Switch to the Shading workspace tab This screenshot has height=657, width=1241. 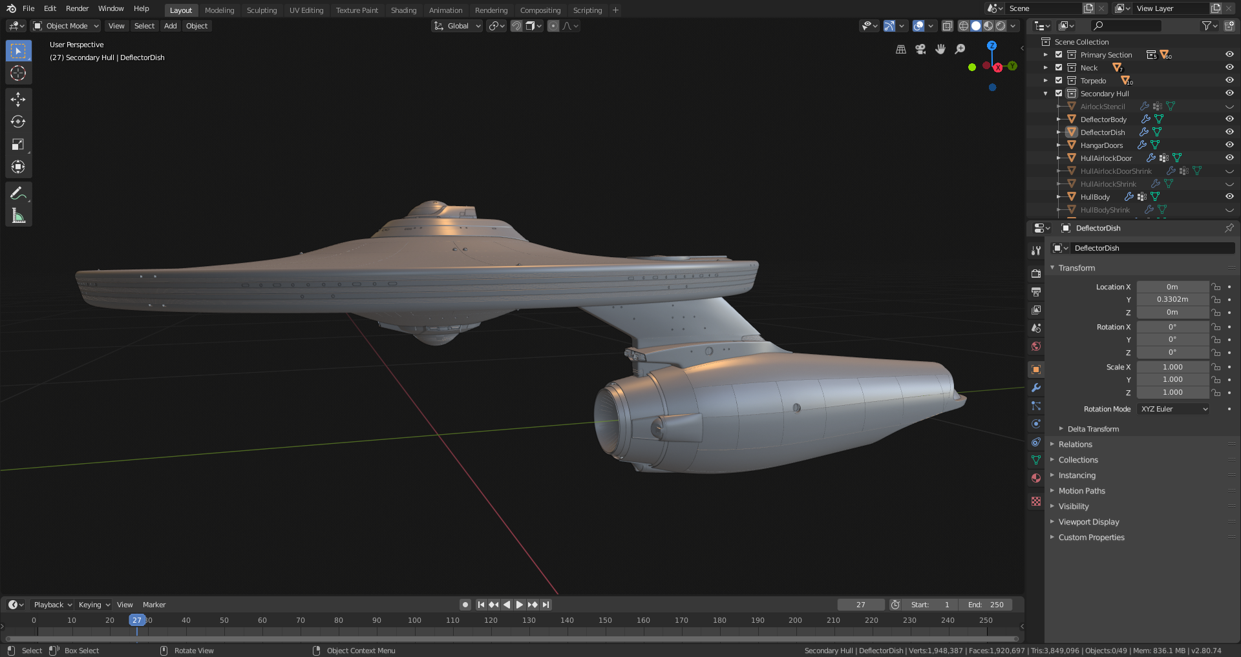(x=403, y=10)
